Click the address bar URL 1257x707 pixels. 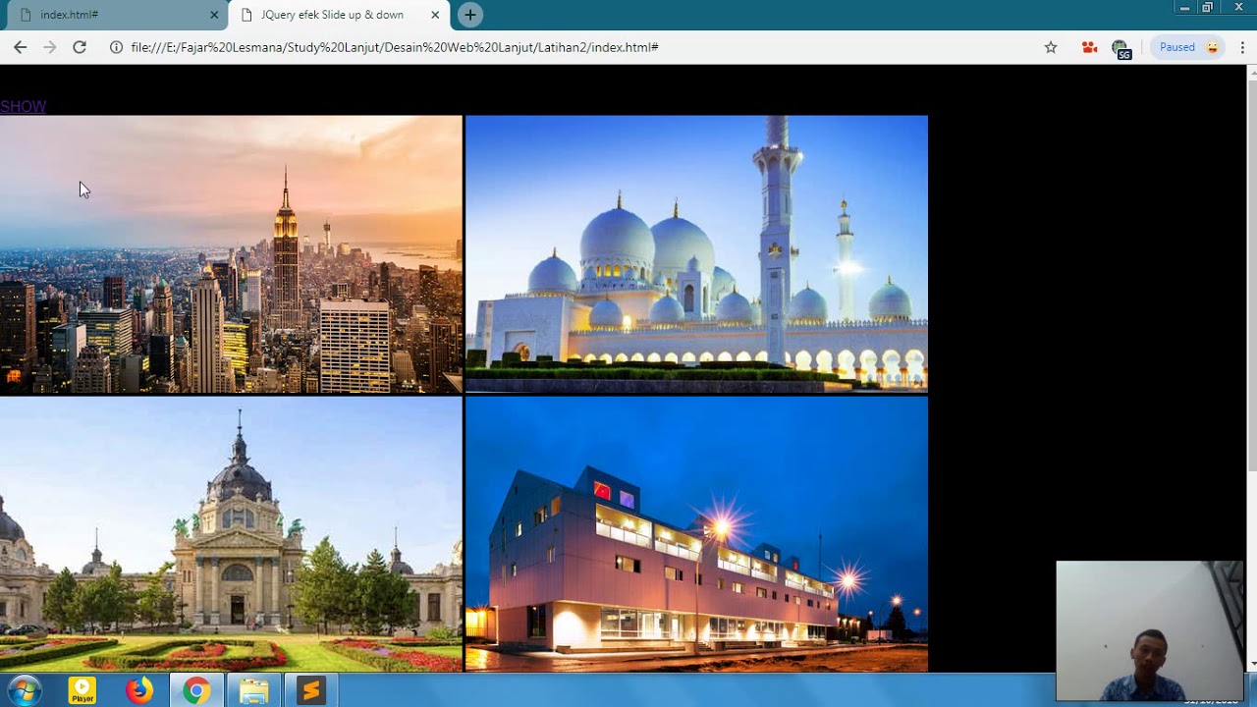coord(394,47)
